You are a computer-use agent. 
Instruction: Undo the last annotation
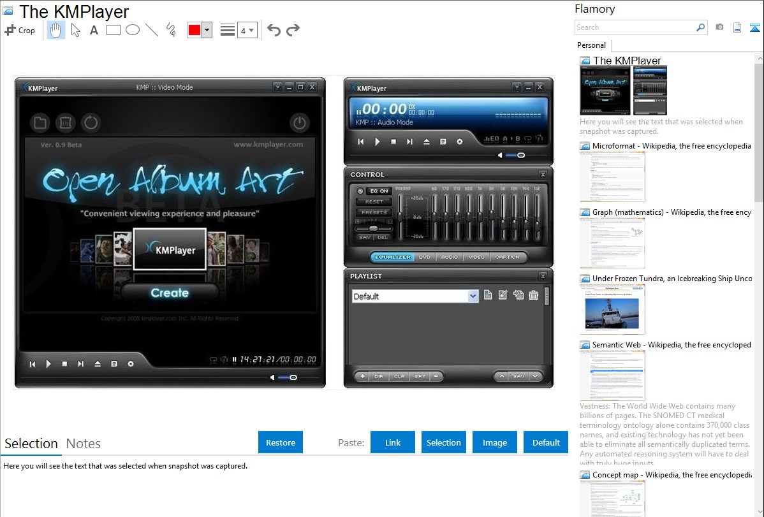(x=274, y=30)
